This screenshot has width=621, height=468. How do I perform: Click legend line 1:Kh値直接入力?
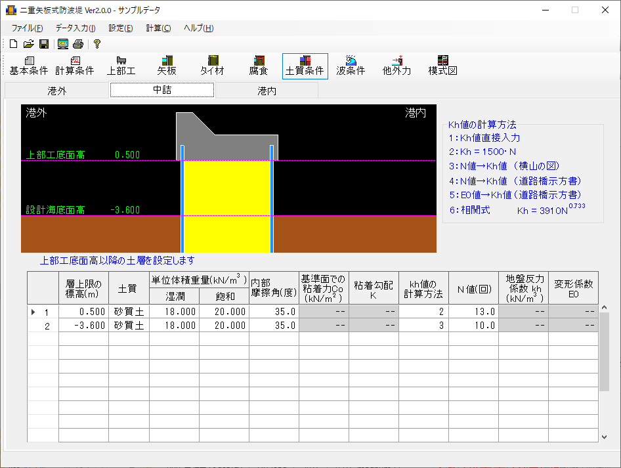(x=484, y=138)
